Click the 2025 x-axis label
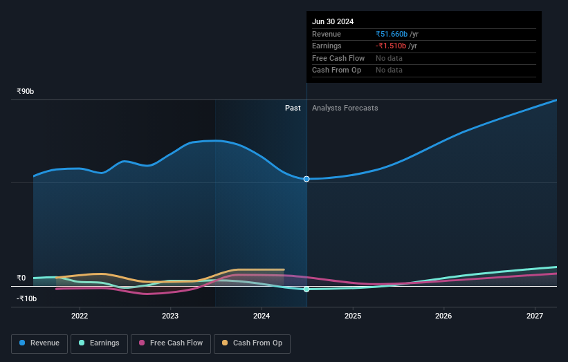Viewport: 568px width, 362px height. tap(353, 316)
